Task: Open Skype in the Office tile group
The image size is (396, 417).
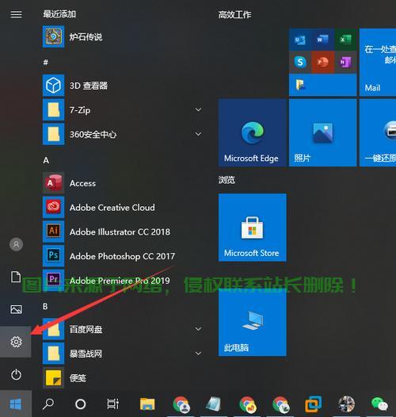Action: pos(300,62)
